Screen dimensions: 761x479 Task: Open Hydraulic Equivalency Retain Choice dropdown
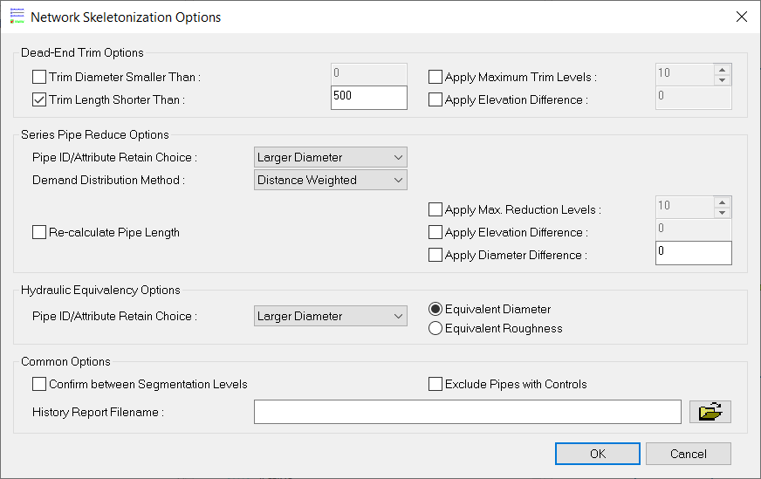(331, 316)
